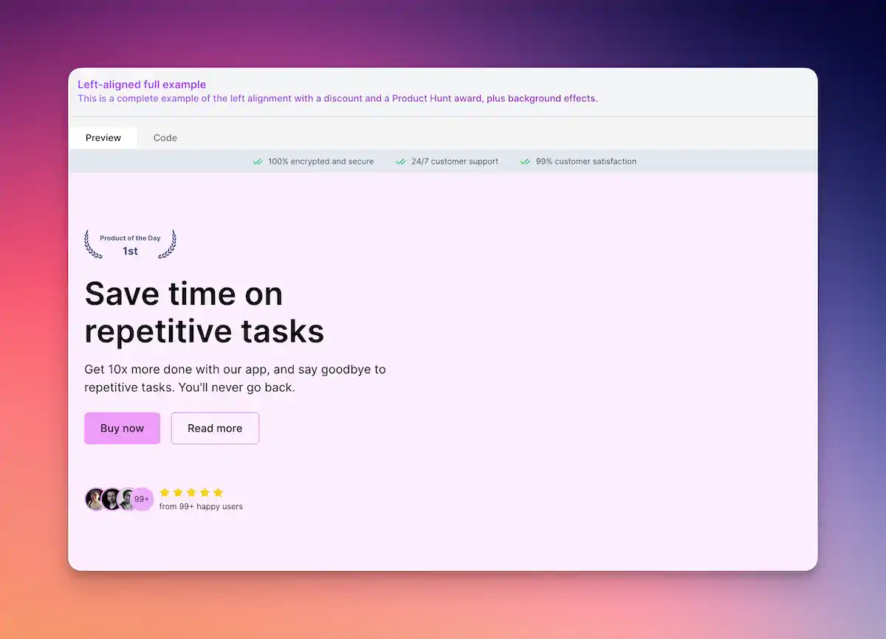Click the third user avatar photo

tap(127, 499)
